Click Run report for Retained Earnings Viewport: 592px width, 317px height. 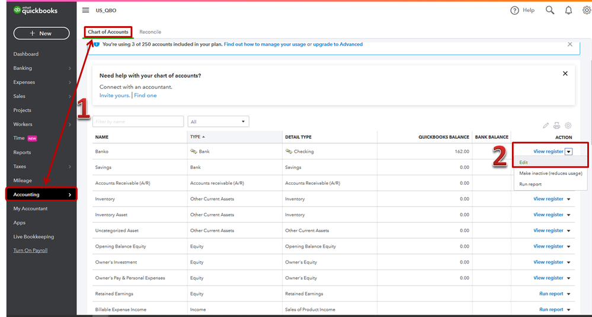(x=551, y=294)
